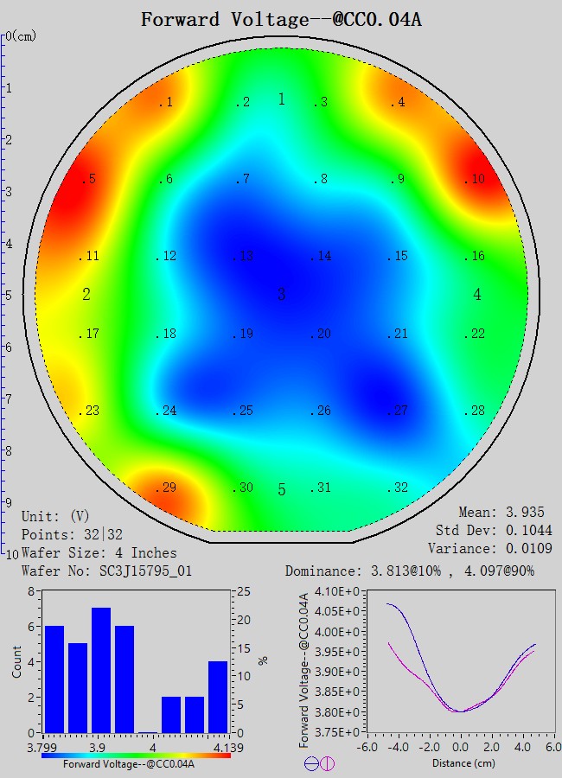Viewport: 562px width, 778px height.
Task: Click the rainbow color scale bar
Action: click(x=136, y=755)
